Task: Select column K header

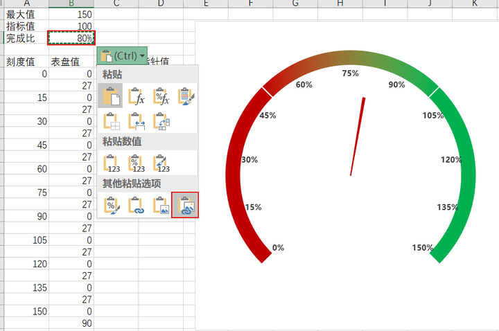Action: 475,3
